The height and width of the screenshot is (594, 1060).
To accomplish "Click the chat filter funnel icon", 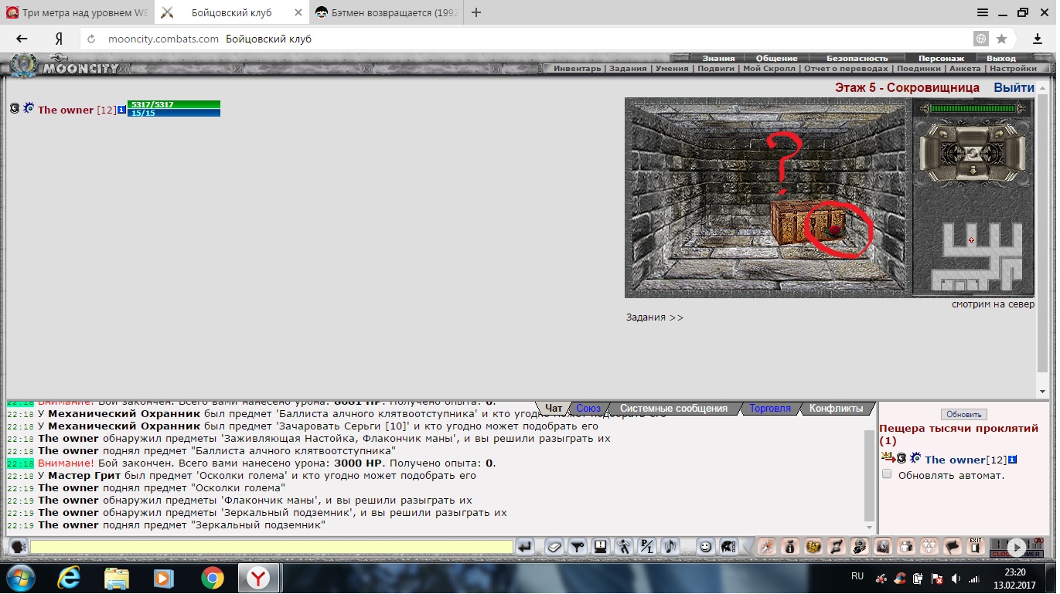I will point(577,547).
